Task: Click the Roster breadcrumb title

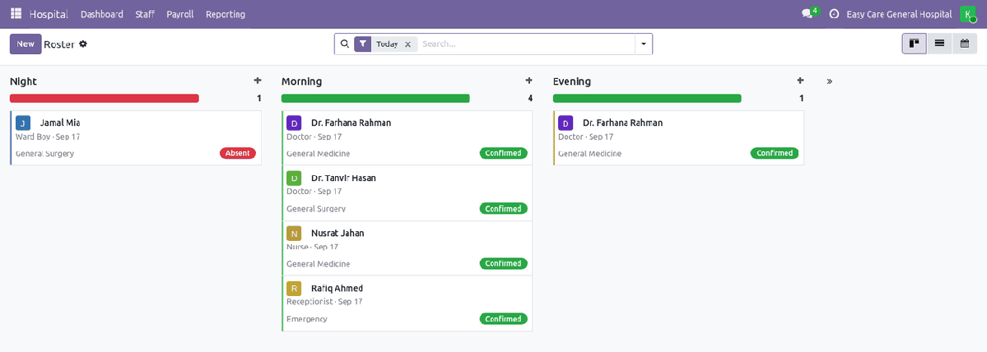Action: 59,44
